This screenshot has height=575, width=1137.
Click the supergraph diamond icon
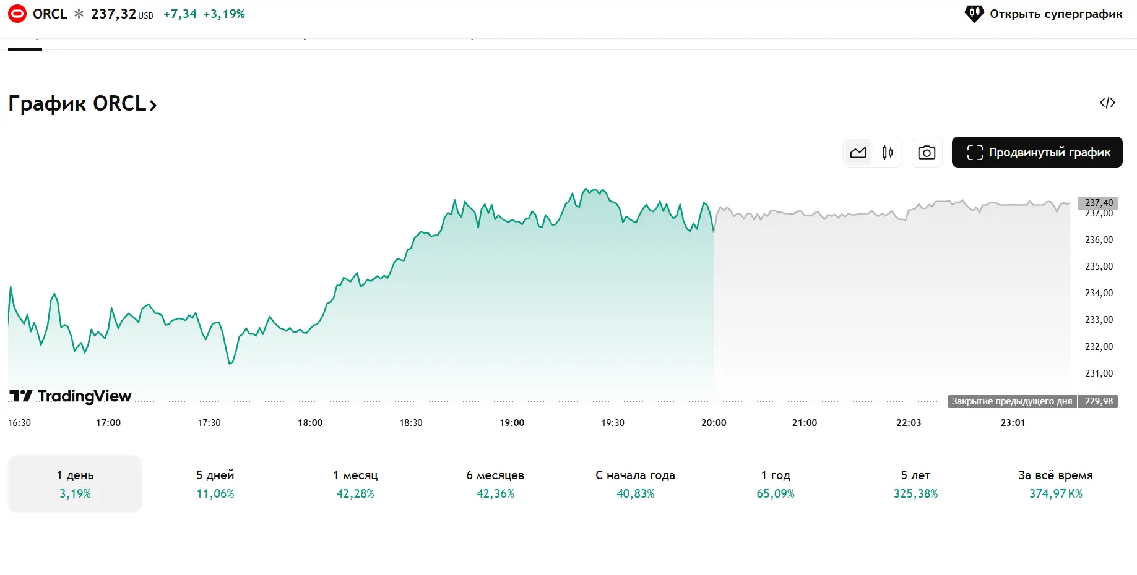[x=974, y=14]
